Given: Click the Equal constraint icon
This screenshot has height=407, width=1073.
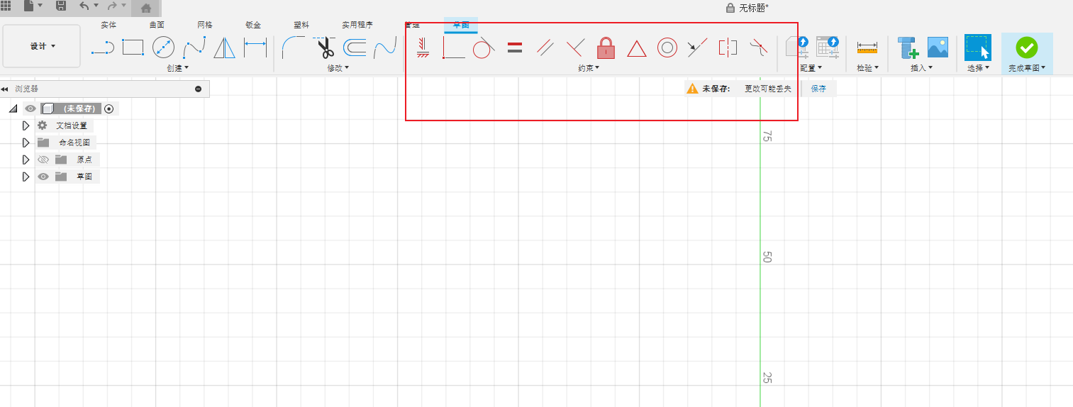Looking at the screenshot, I should coord(515,48).
